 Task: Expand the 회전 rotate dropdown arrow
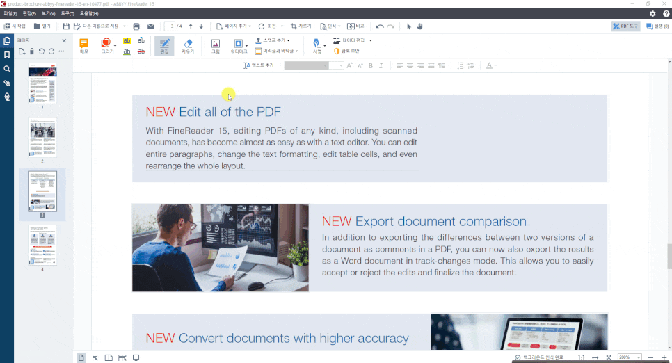[282, 26]
